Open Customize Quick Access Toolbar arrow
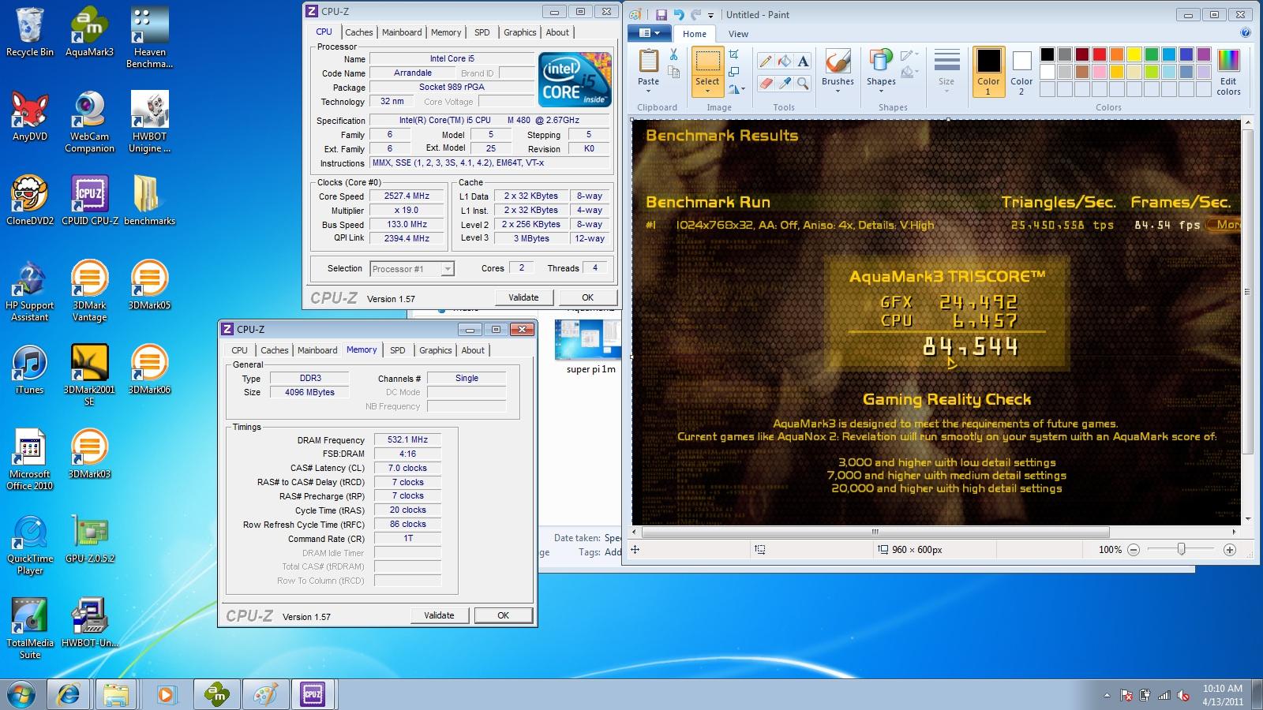This screenshot has height=710, width=1263. (710, 15)
